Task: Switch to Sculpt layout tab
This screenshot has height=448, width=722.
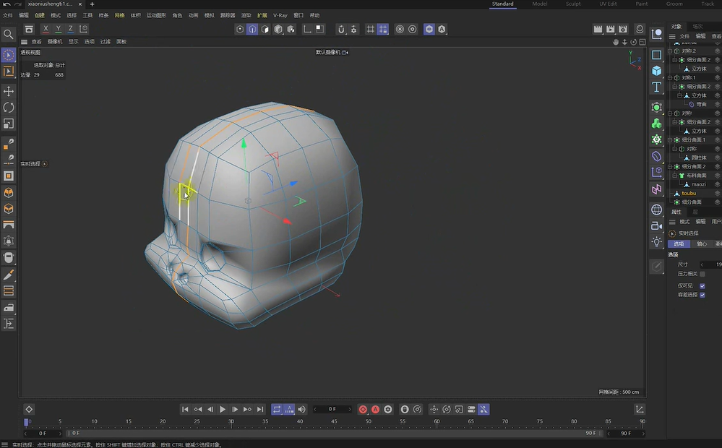Action: pos(573,4)
